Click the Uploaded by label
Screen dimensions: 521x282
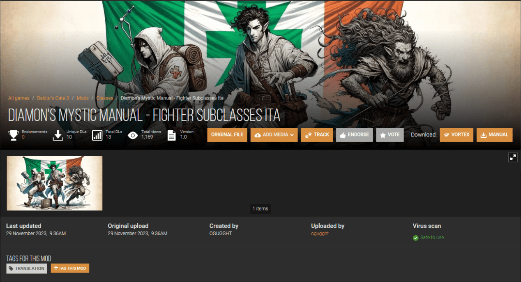click(327, 226)
